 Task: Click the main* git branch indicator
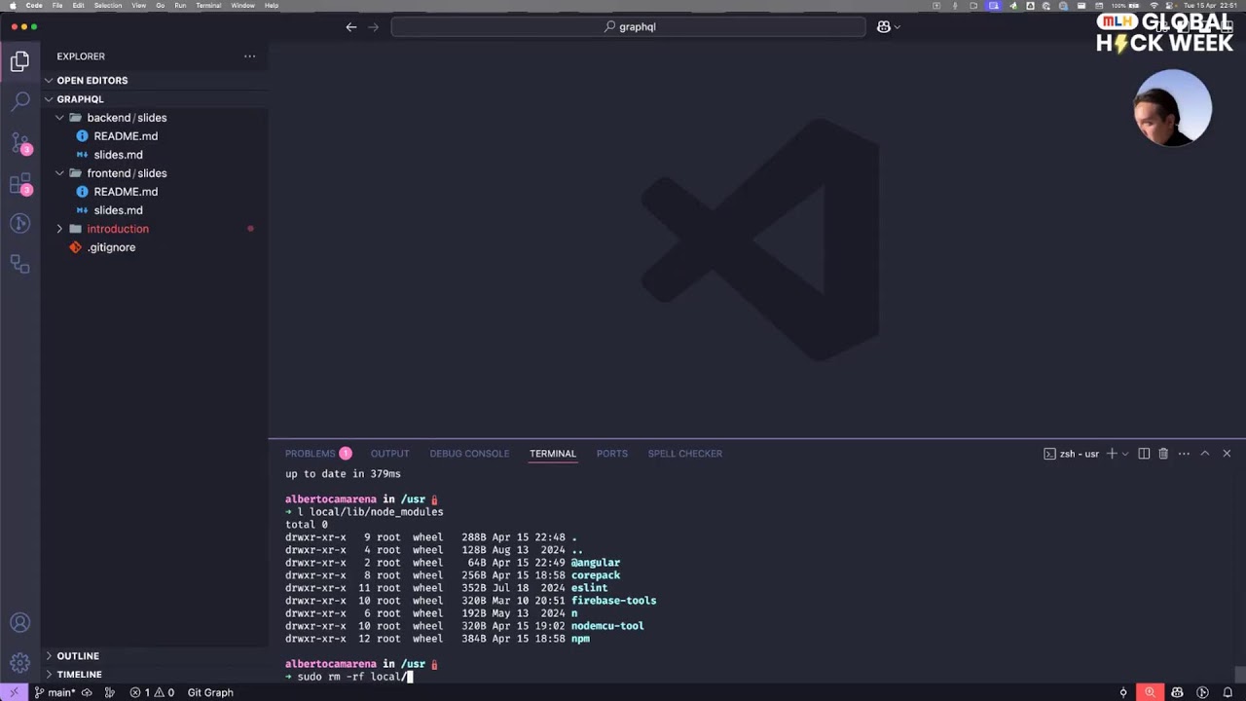pyautogui.click(x=55, y=692)
